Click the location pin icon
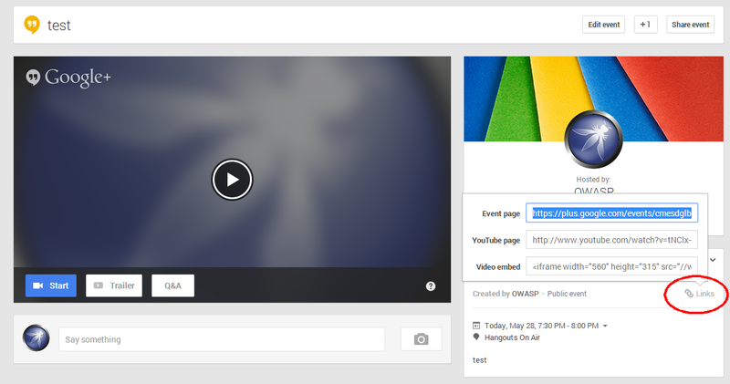 [476, 337]
